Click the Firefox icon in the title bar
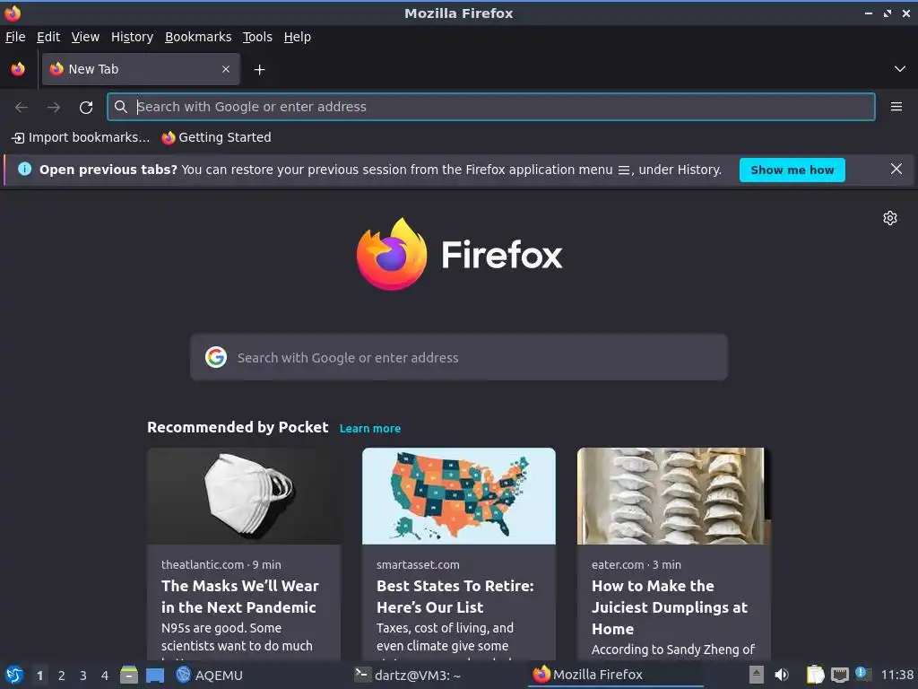918x689 pixels. [13, 13]
